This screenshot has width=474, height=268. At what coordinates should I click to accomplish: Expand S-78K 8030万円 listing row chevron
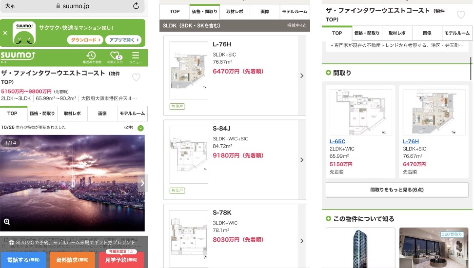tap(302, 241)
